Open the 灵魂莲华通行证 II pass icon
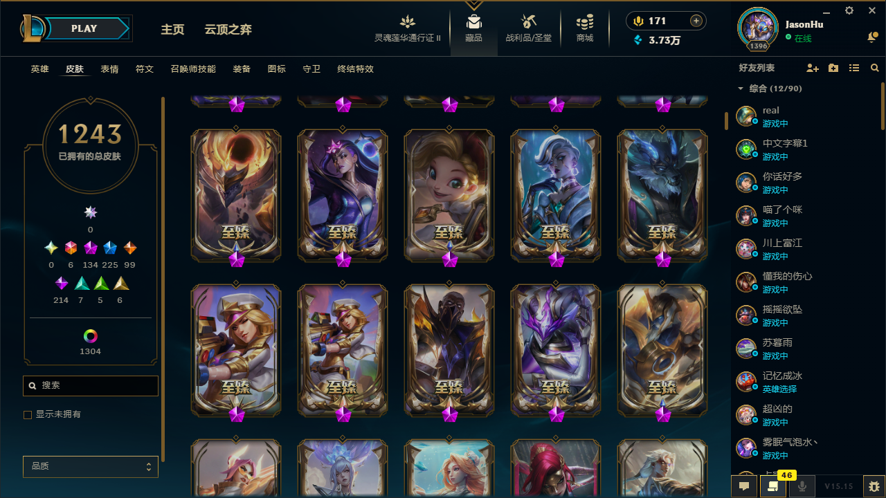The height and width of the screenshot is (498, 886). 408,21
